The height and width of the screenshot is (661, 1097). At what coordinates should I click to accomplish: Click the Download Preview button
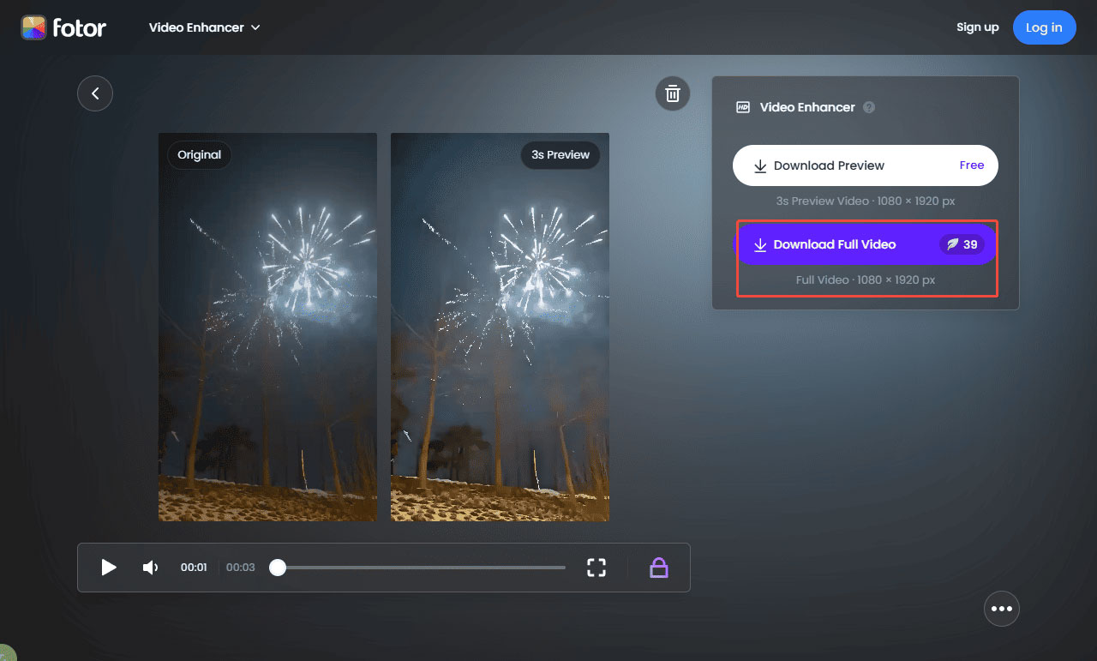[x=866, y=165]
